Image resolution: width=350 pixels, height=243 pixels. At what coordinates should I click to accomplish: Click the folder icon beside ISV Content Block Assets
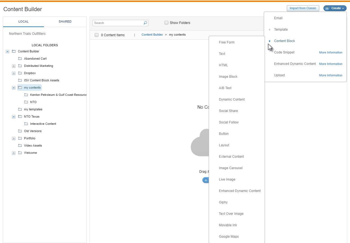tap(20, 80)
